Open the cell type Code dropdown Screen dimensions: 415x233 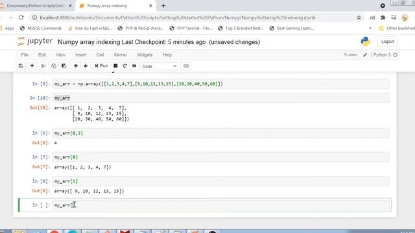(160, 66)
